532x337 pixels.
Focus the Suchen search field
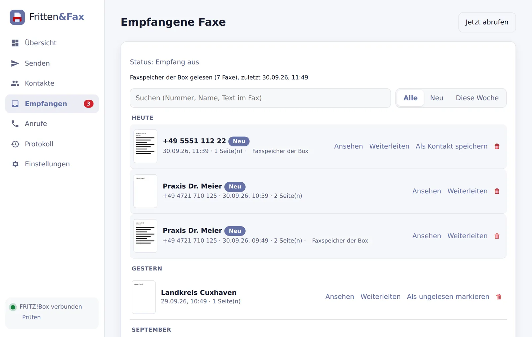(260, 98)
